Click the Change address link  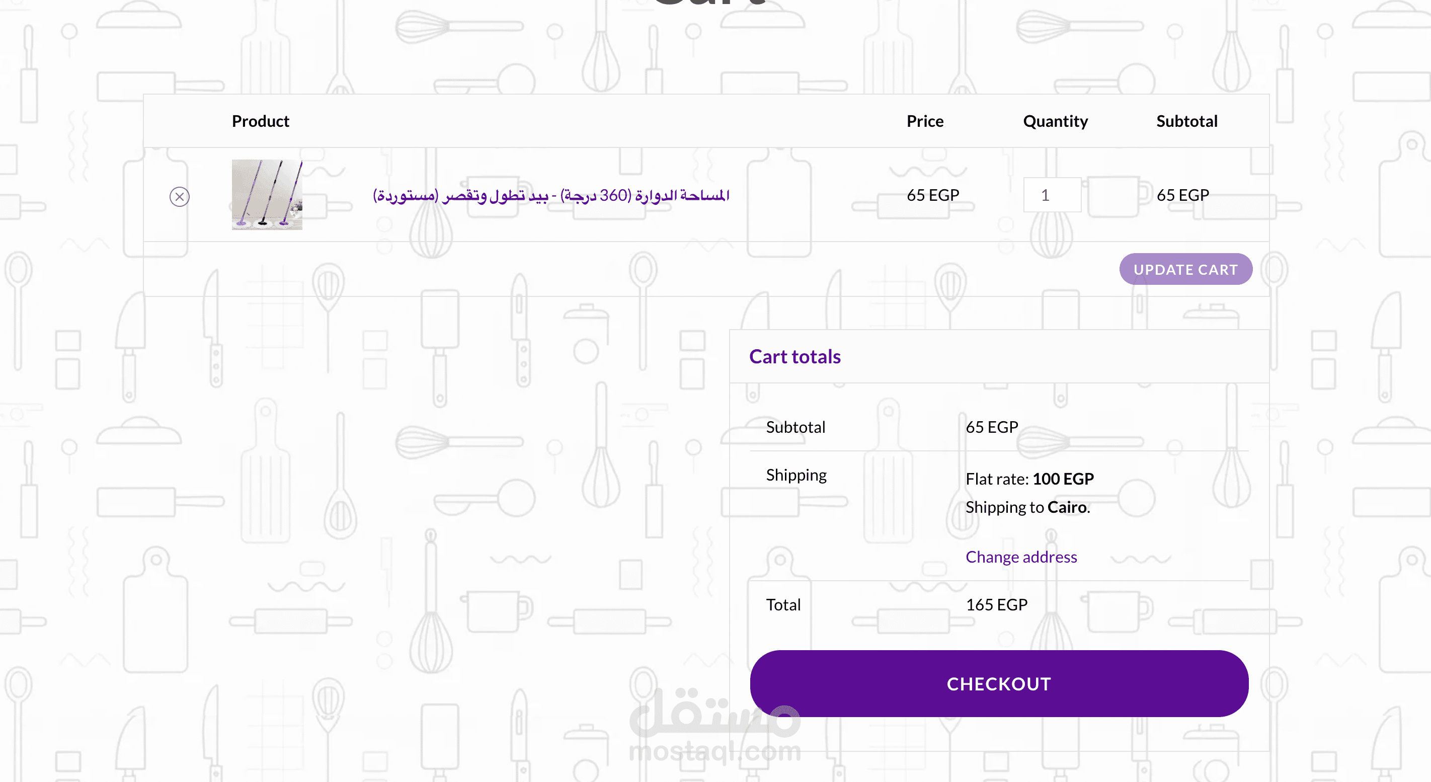click(x=1020, y=557)
